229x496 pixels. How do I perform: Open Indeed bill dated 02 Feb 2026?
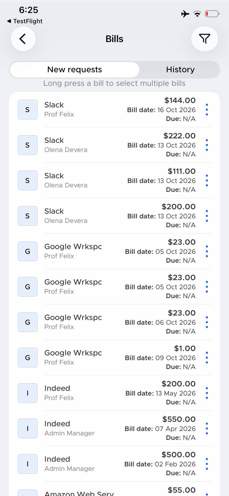tap(114, 464)
